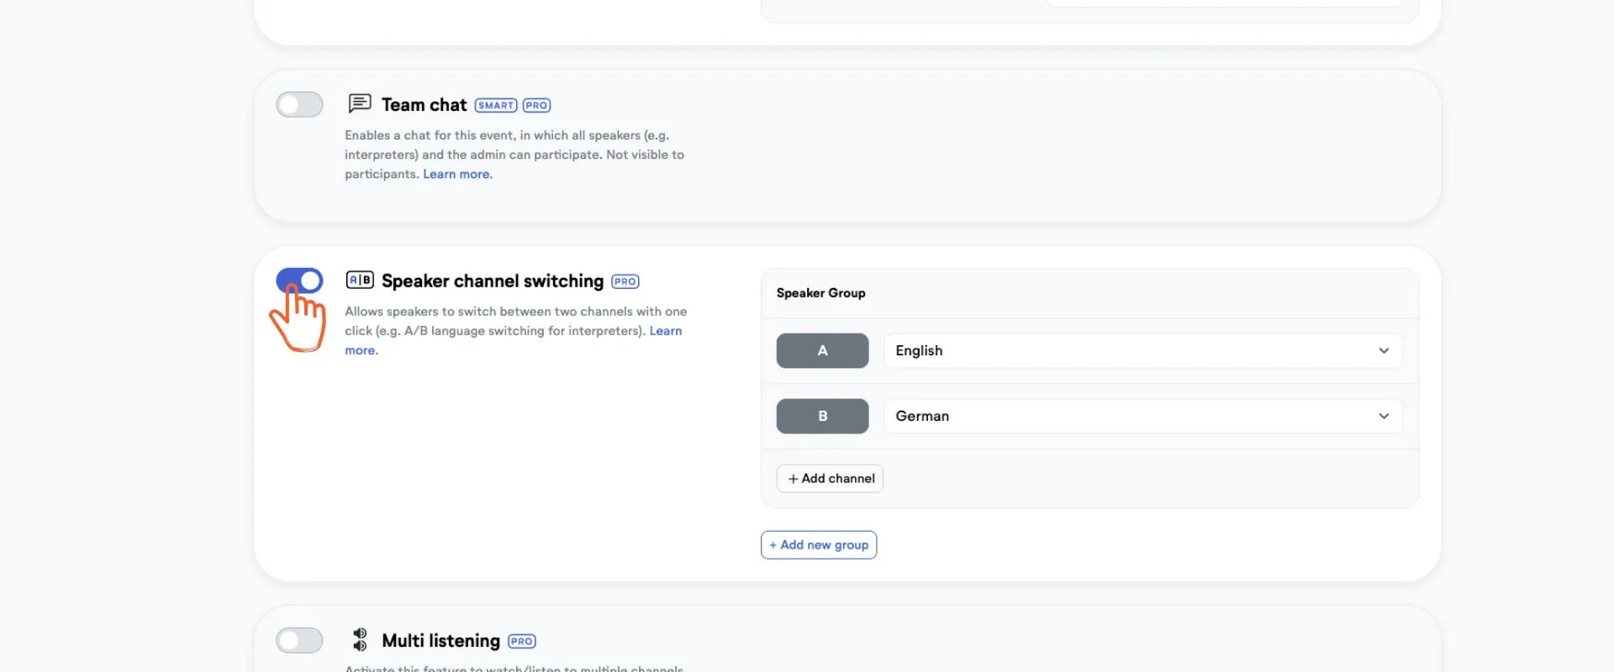Click the PRO badge beside Multi listening
Screen dimensions: 1614x672
521,641
